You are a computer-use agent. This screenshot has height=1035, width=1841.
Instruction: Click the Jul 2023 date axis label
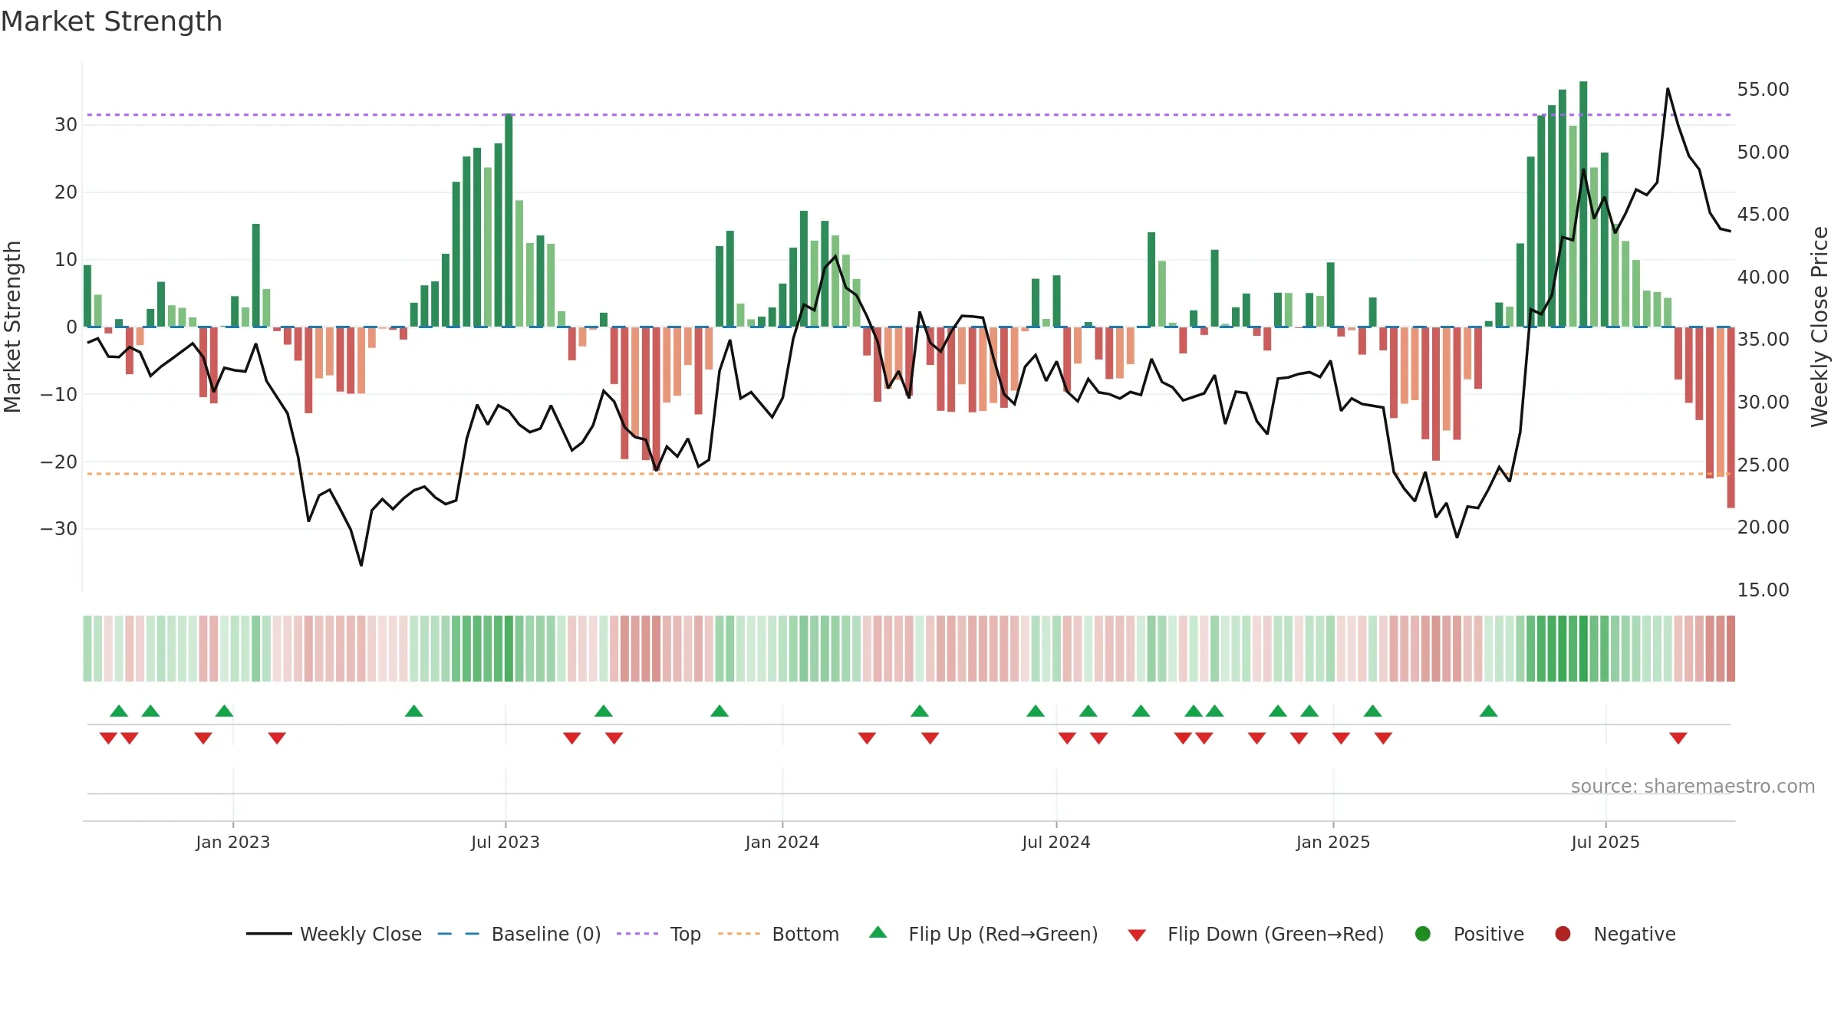pyautogui.click(x=506, y=842)
